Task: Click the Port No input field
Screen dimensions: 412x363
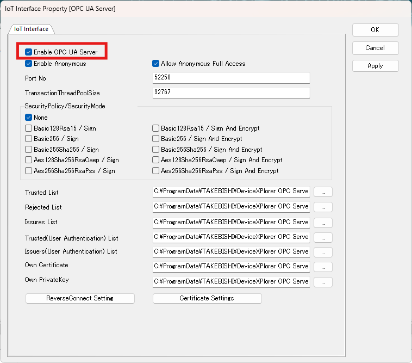Action: tap(230, 78)
